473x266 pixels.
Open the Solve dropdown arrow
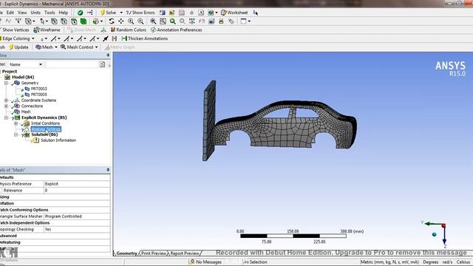[121, 13]
